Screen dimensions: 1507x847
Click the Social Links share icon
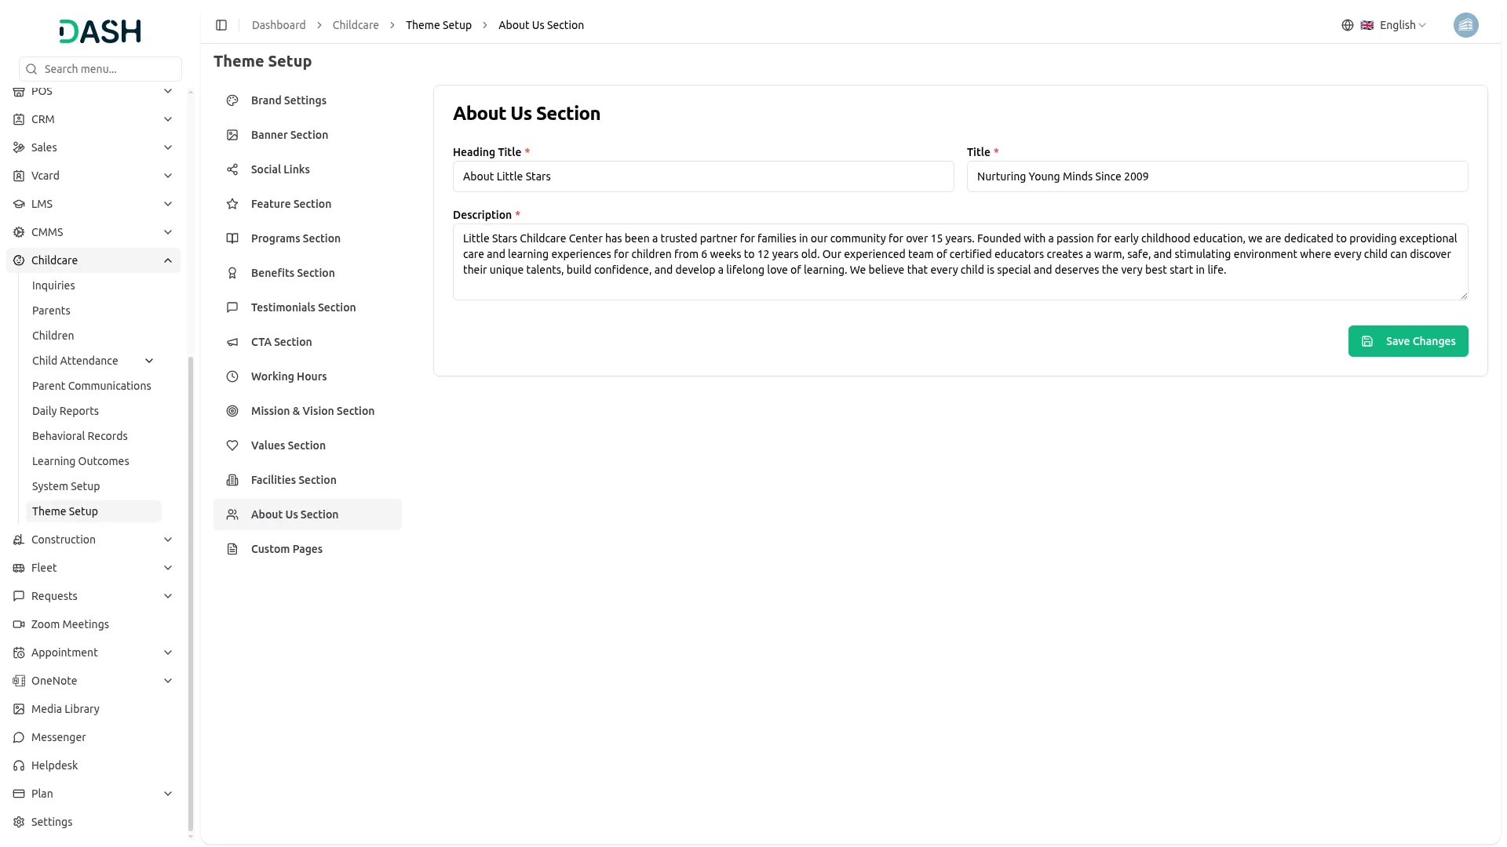click(232, 169)
